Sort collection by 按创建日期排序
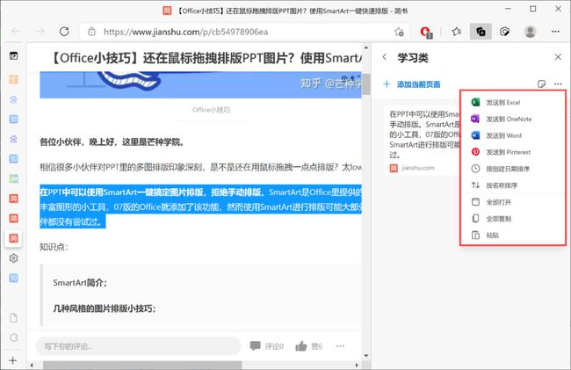 pyautogui.click(x=513, y=169)
